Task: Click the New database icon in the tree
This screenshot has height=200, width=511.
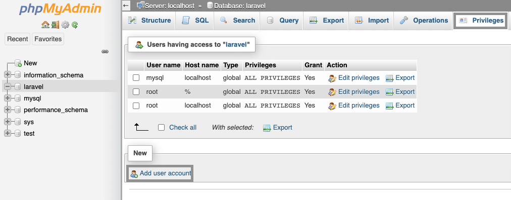Action: (18, 63)
